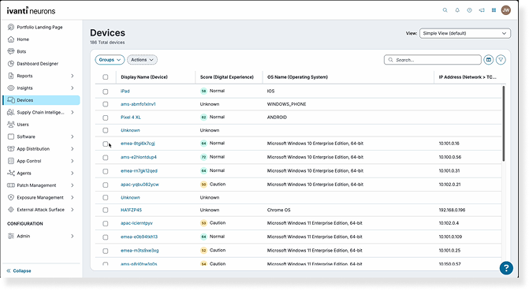
Task: Open the Groups dropdown
Action: click(x=110, y=60)
